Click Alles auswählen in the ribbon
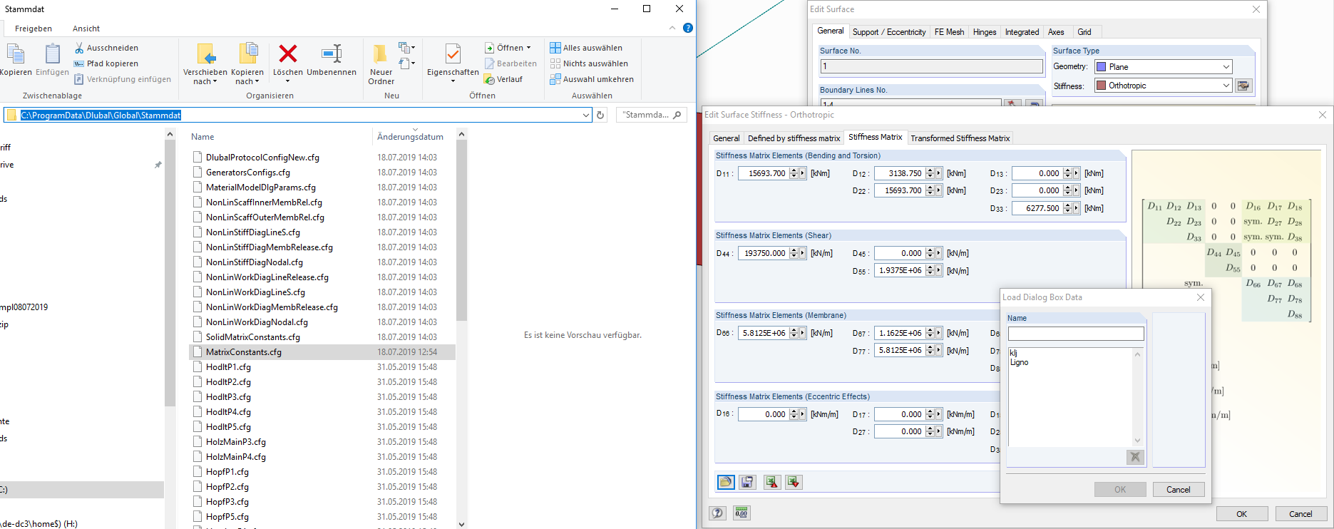The height and width of the screenshot is (529, 1334). click(x=586, y=48)
